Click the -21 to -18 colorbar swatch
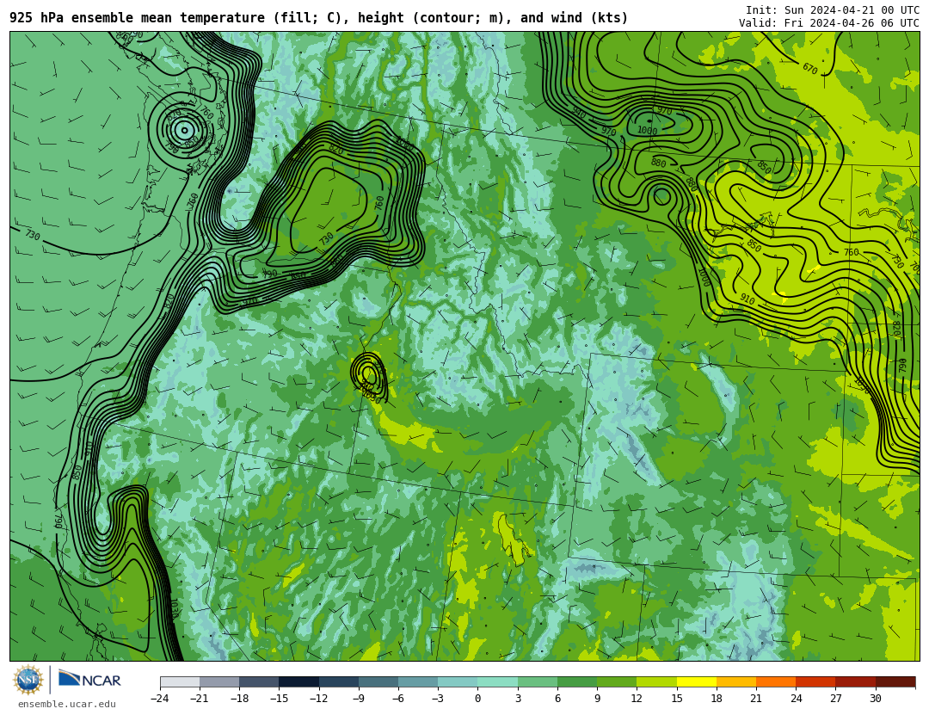The height and width of the screenshot is (715, 929). click(x=220, y=681)
